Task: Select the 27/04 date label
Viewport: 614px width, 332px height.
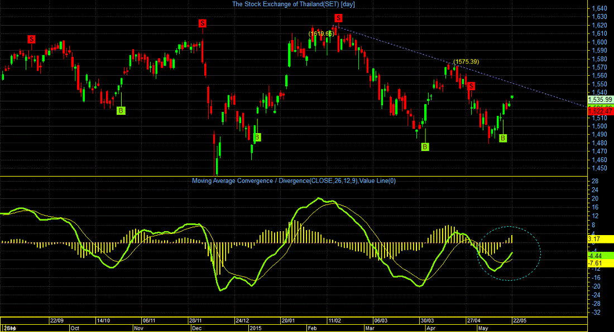Action: 473,321
